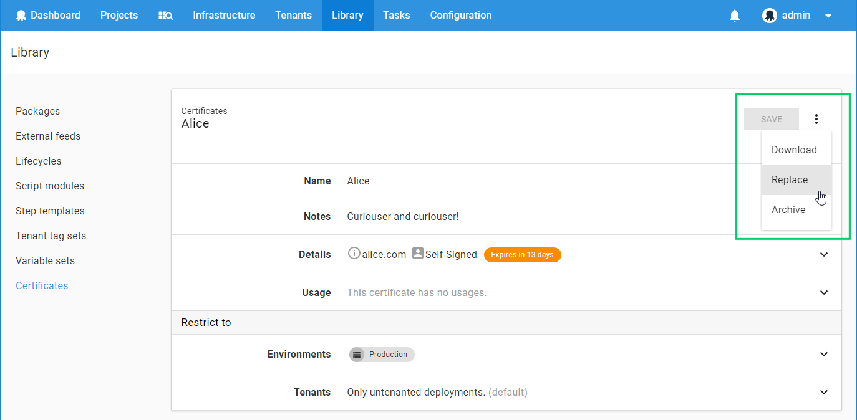Viewport: 857px width, 420px height.
Task: Choose Download from the overflow menu
Action: click(794, 150)
